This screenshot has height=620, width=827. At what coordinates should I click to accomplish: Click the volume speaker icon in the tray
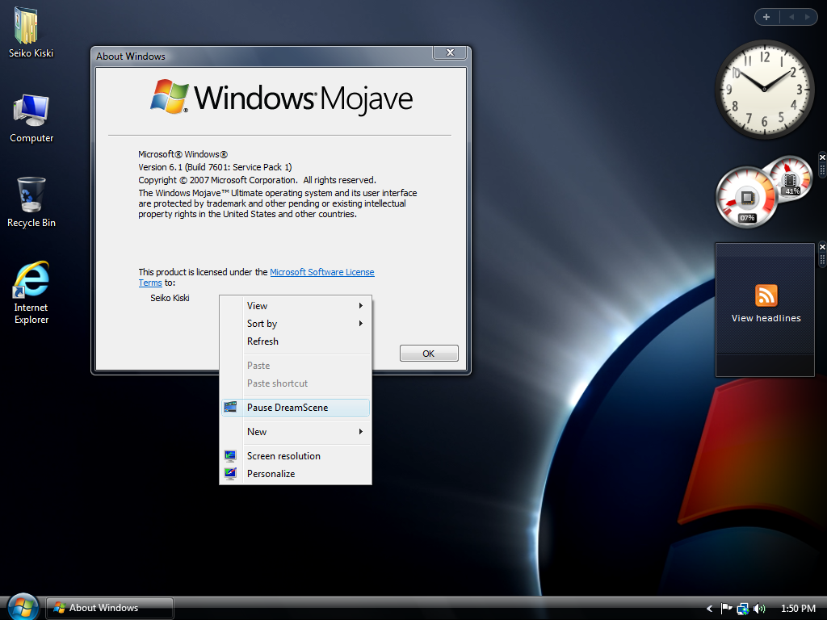tap(759, 608)
